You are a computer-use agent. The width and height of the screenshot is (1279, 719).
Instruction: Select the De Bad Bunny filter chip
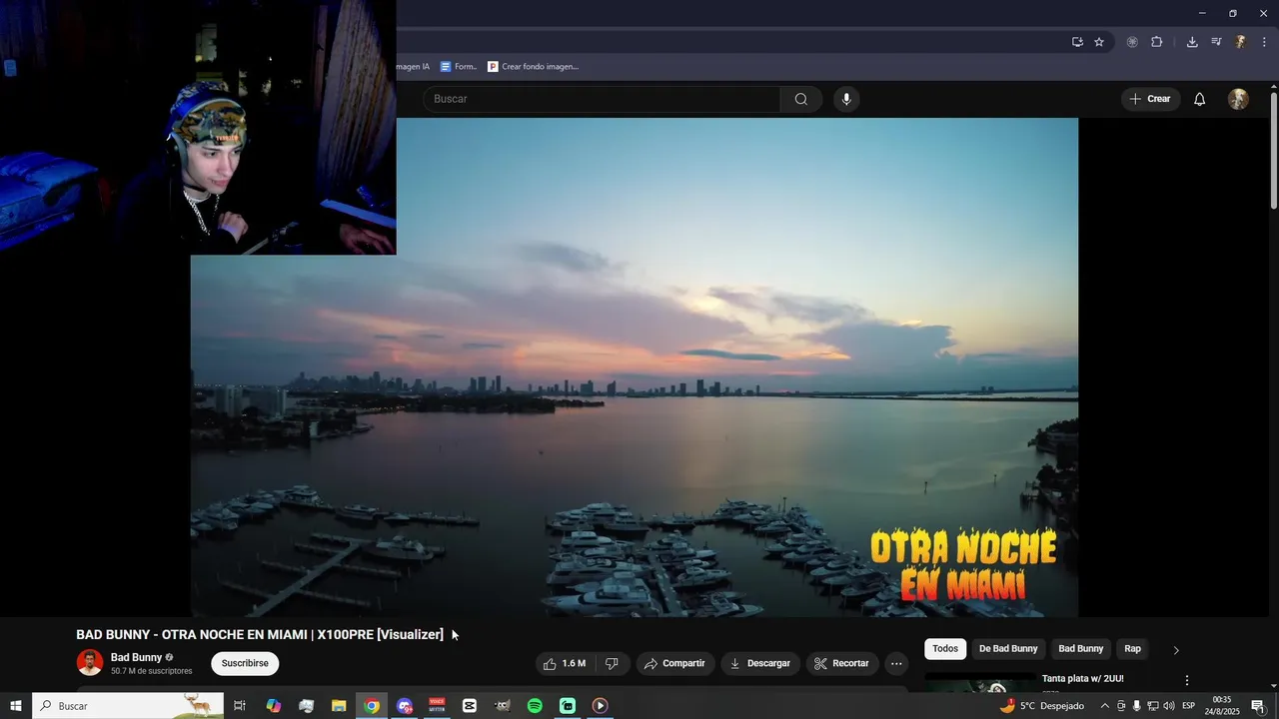[1008, 649]
